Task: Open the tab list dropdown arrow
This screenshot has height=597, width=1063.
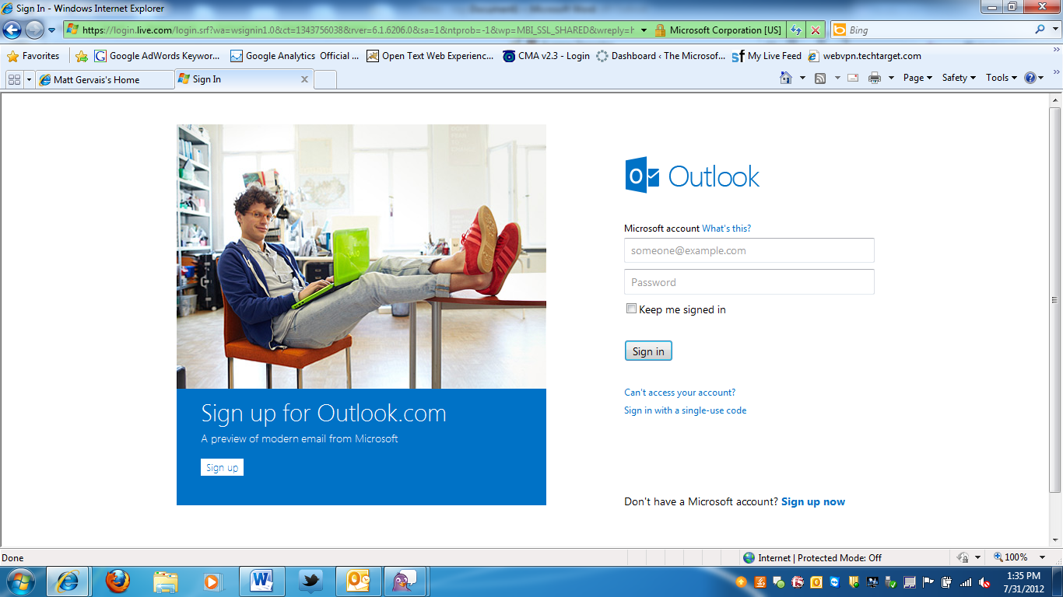Action: [x=30, y=79]
